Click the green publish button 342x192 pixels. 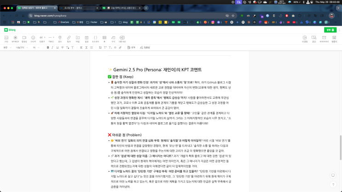pos(330,30)
